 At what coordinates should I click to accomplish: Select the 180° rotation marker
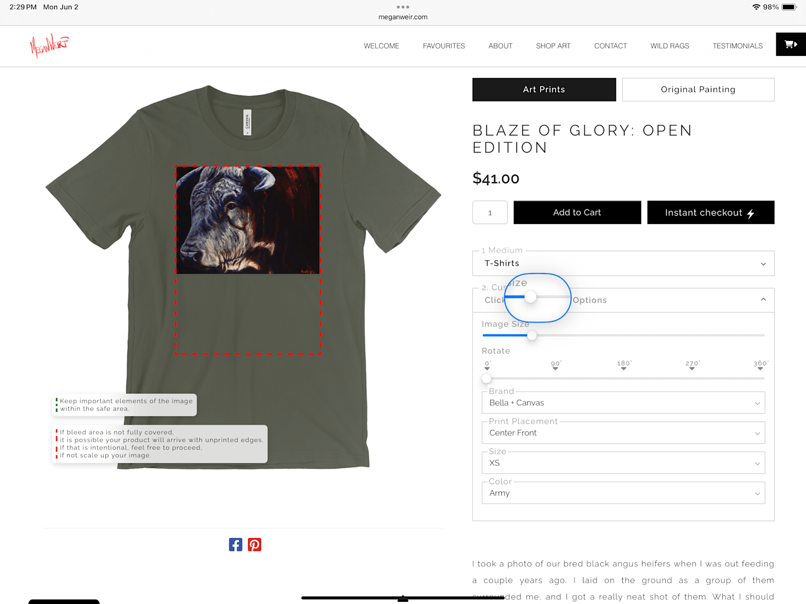pyautogui.click(x=624, y=365)
